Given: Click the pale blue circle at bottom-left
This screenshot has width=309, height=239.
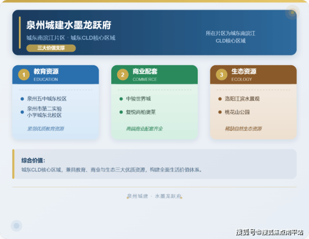Looking at the screenshot, I should coord(16,226).
